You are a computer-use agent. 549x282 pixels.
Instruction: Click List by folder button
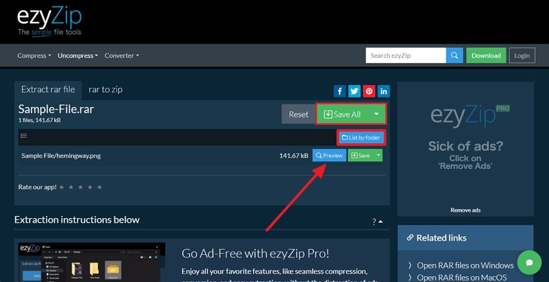[361, 138]
